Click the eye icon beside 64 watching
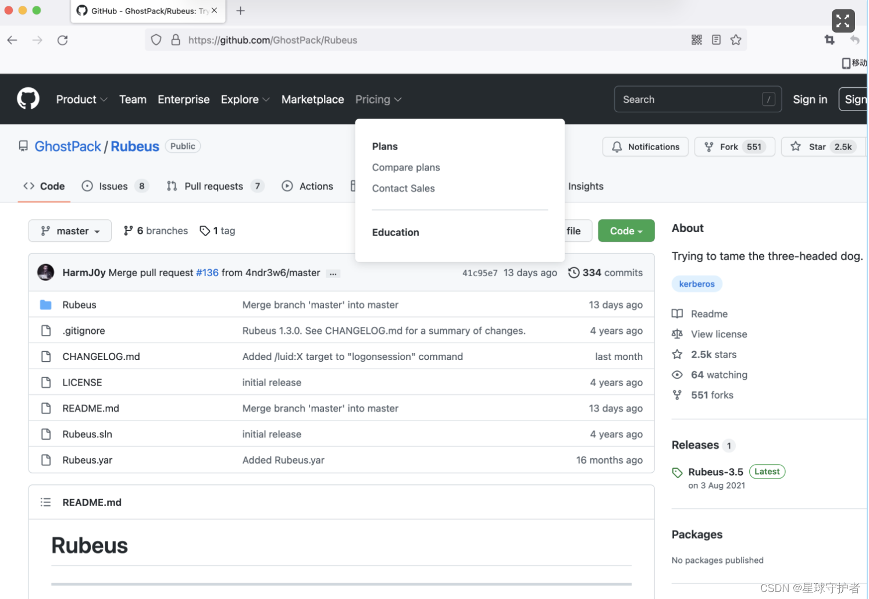This screenshot has width=869, height=599. point(677,375)
